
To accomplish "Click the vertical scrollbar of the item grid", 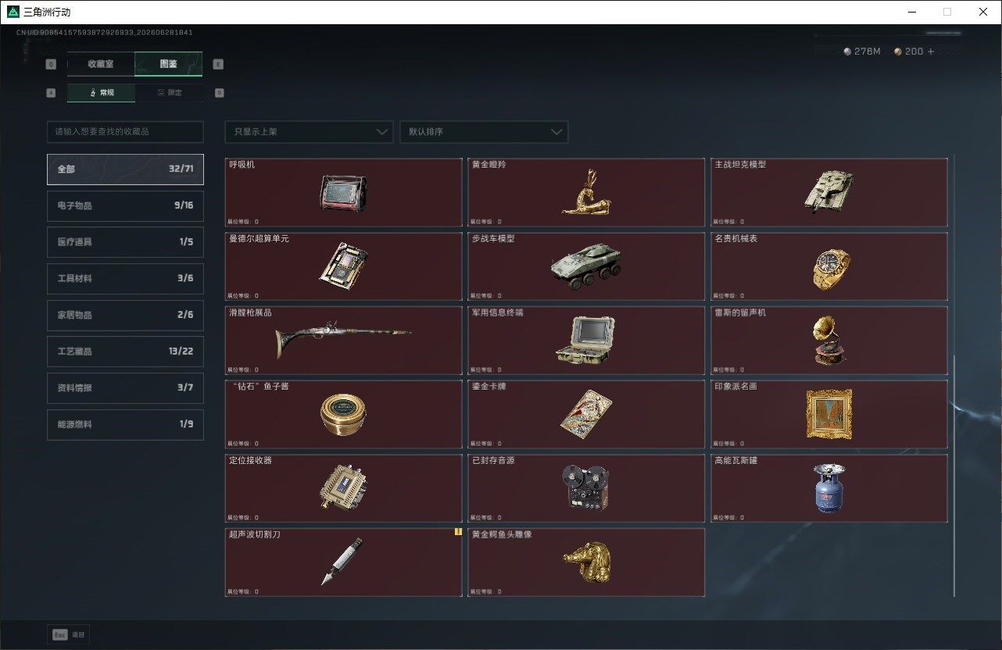I will tap(954, 477).
